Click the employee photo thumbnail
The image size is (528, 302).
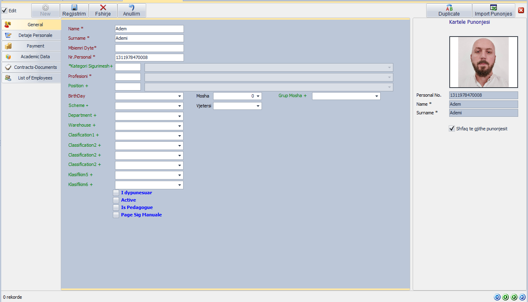[483, 62]
